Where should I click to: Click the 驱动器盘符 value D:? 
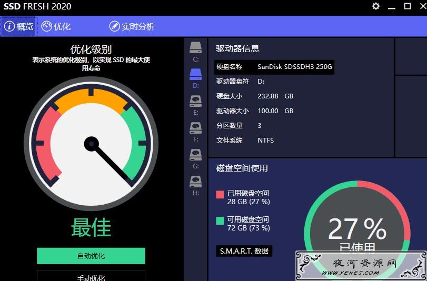(261, 82)
